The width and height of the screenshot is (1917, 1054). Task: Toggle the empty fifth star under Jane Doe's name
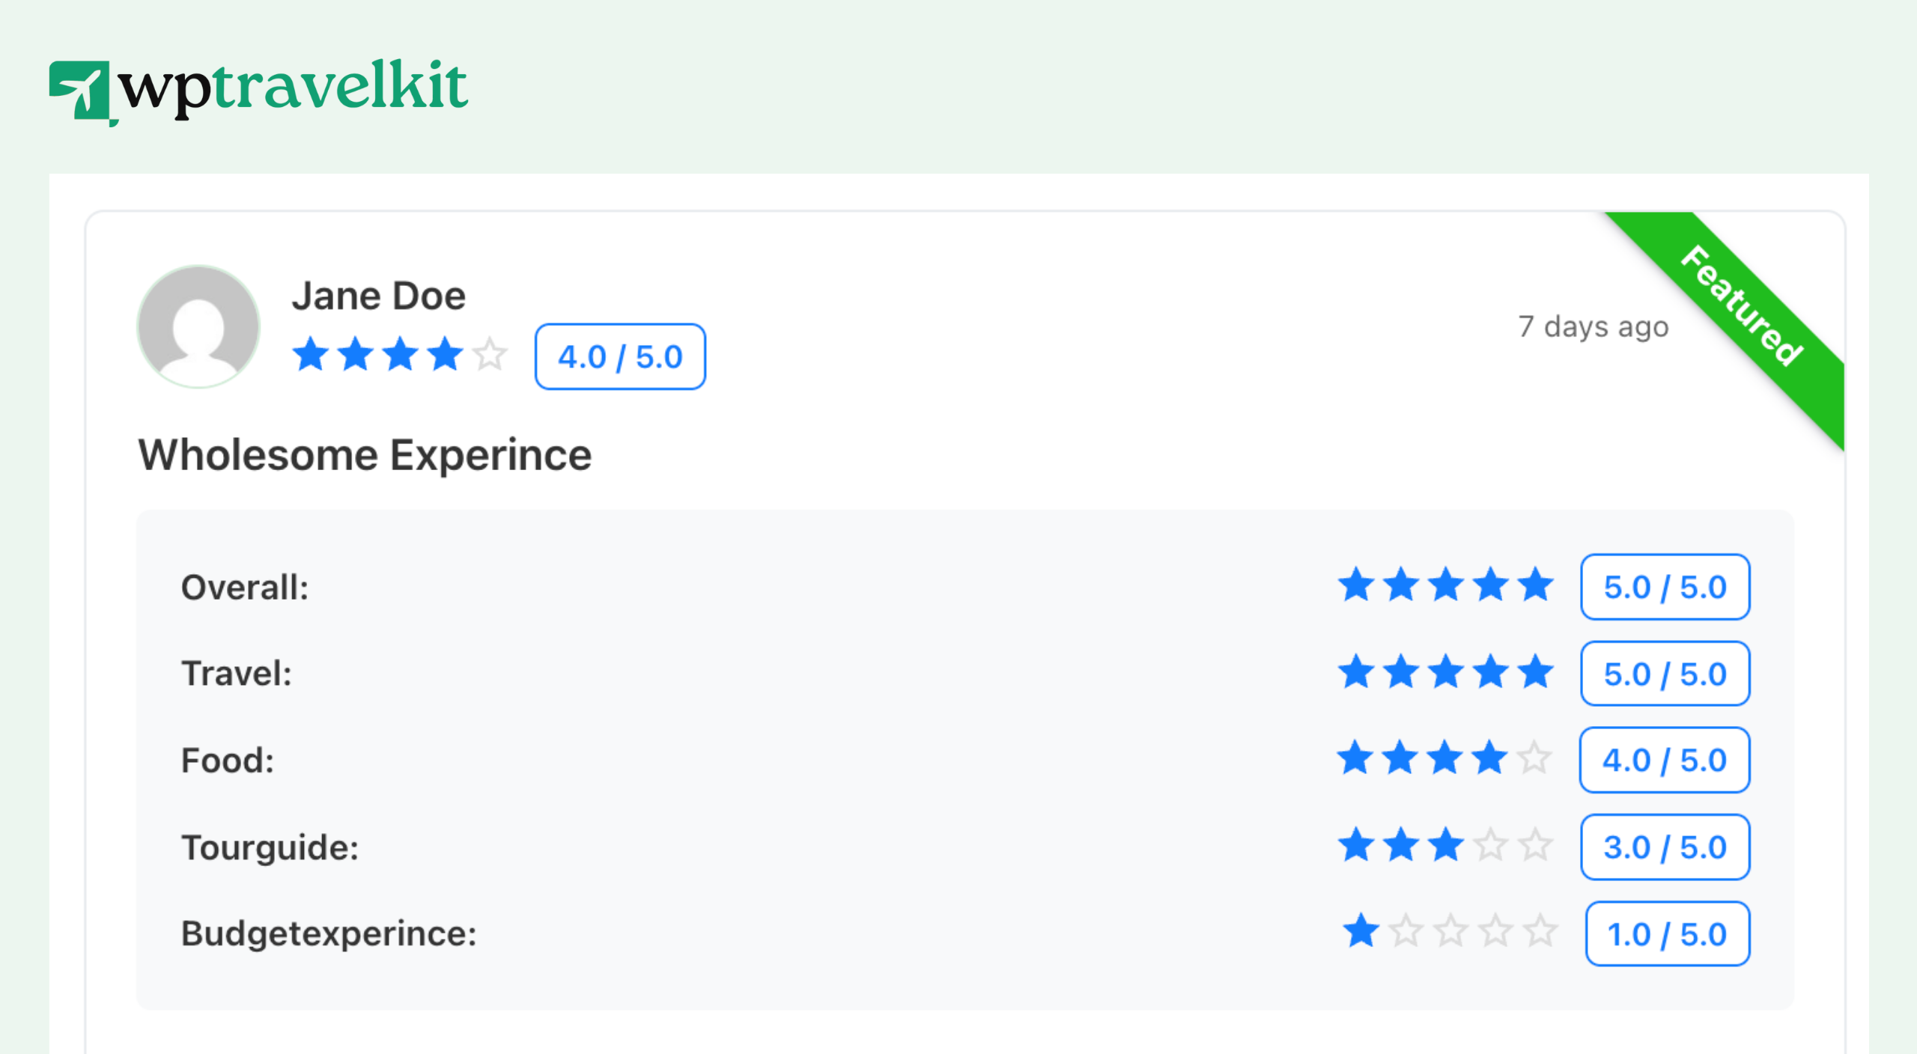click(x=490, y=356)
